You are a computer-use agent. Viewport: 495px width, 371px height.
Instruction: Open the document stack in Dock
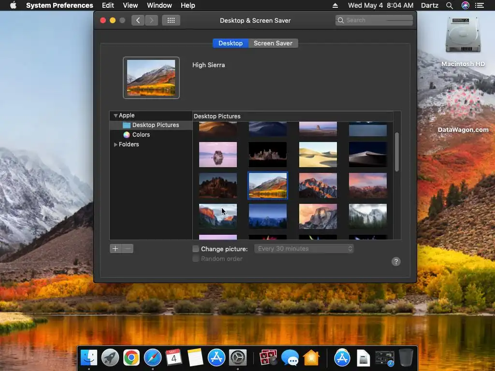pyautogui.click(x=364, y=358)
